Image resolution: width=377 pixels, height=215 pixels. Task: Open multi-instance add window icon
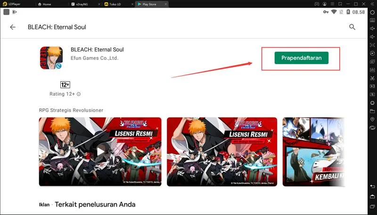(x=372, y=62)
